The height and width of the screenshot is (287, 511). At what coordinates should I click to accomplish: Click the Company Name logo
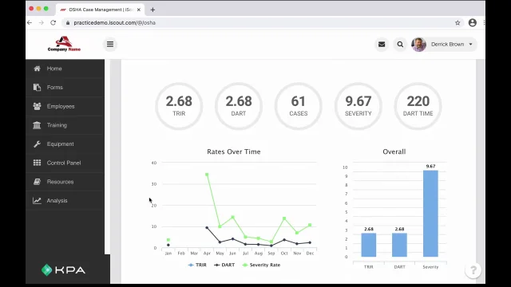tap(64, 44)
